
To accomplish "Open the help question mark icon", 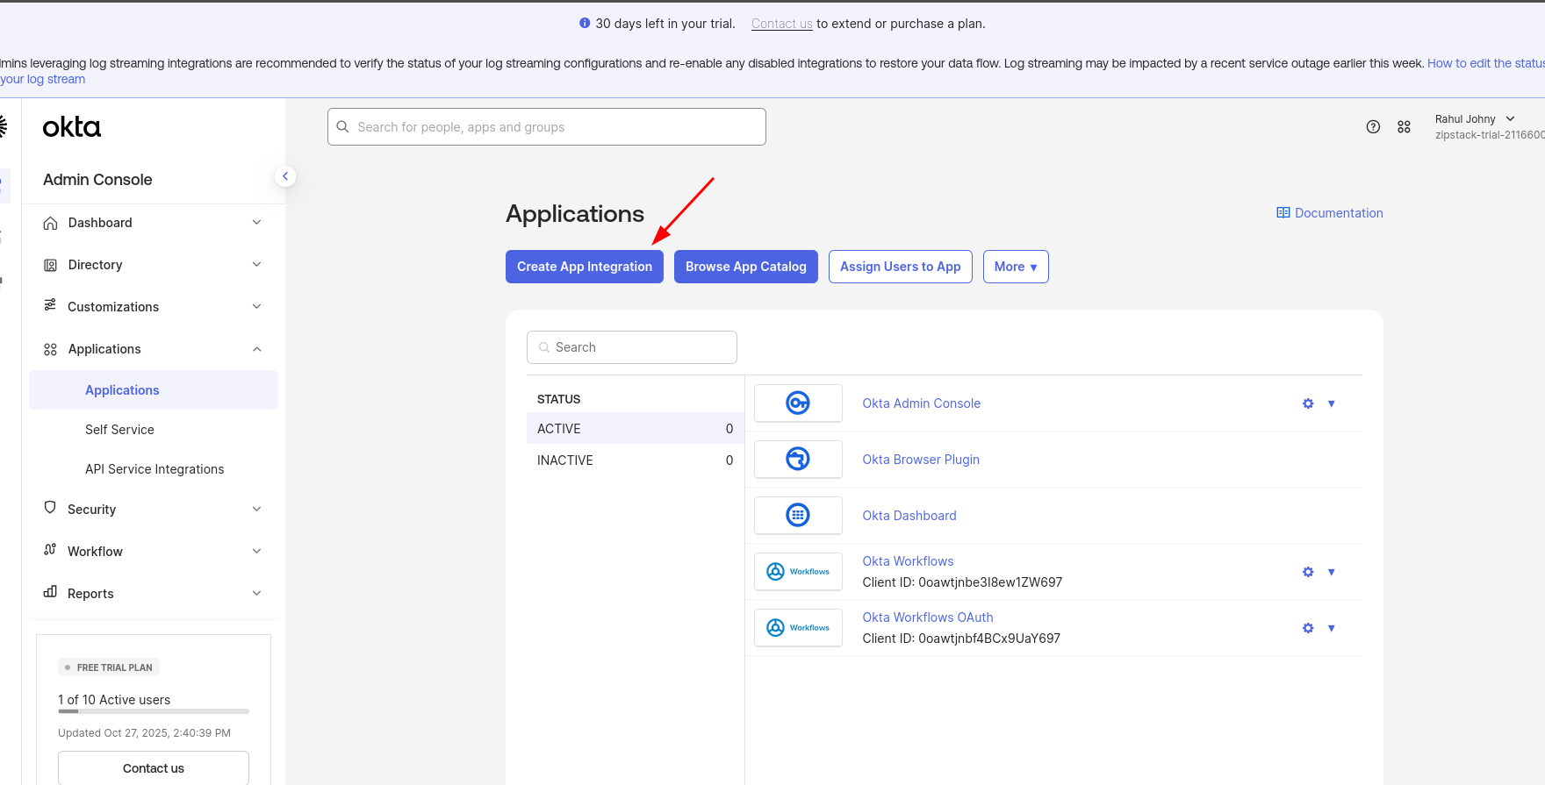I will pyautogui.click(x=1373, y=126).
